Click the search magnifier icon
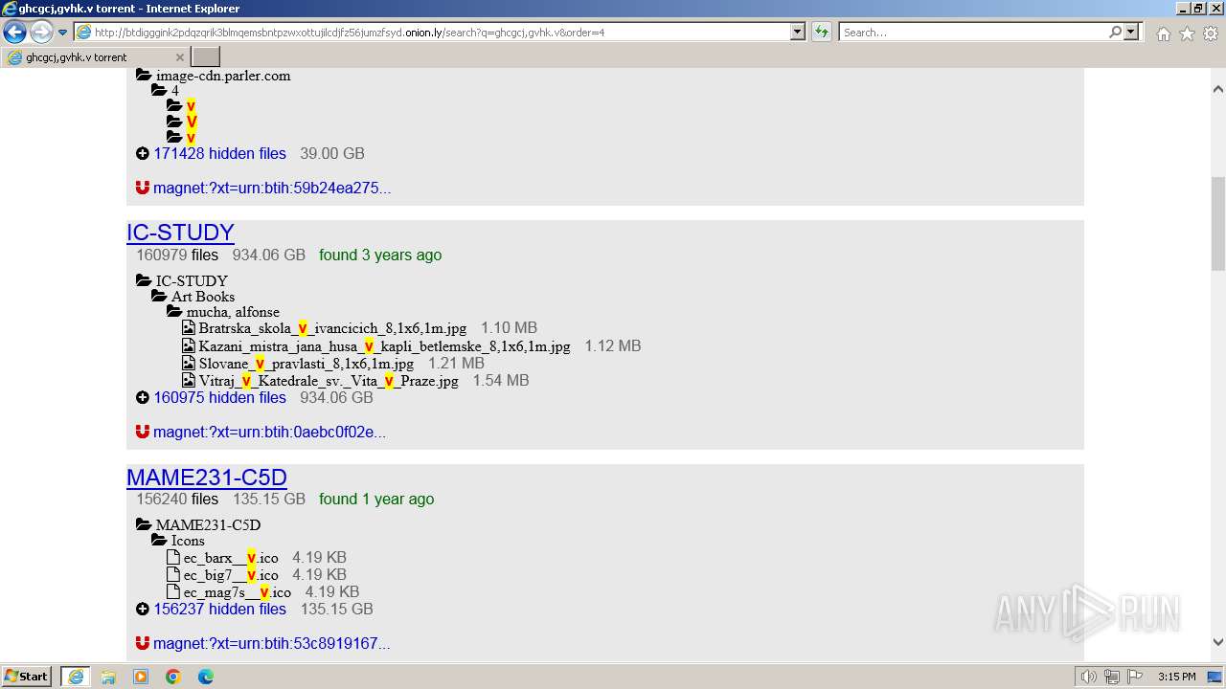This screenshot has height=689, width=1226. click(1115, 32)
